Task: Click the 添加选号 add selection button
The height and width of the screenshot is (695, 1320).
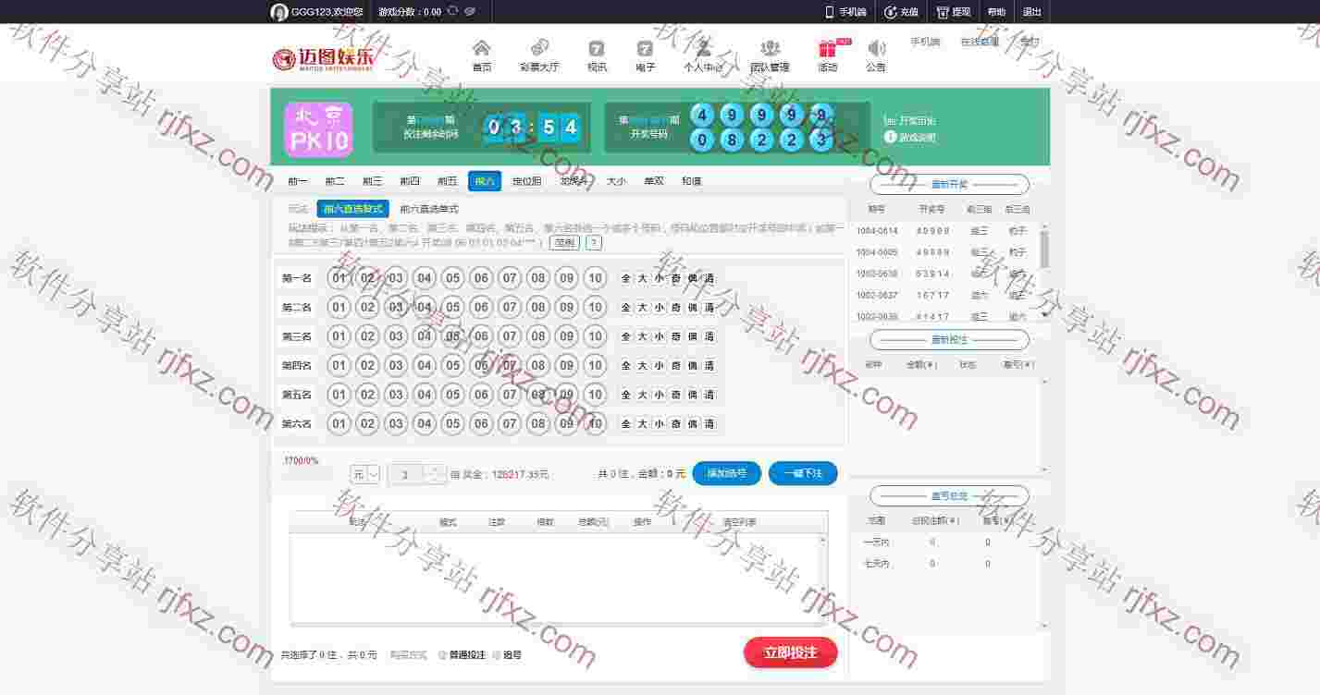Action: [x=726, y=473]
